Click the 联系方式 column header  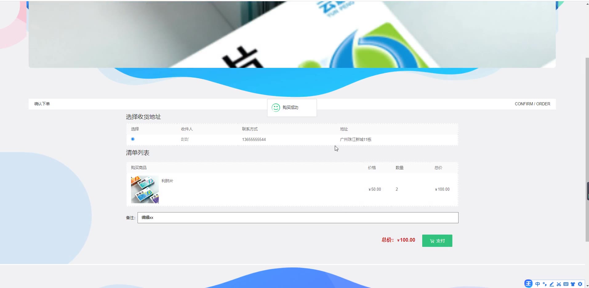tap(250, 129)
